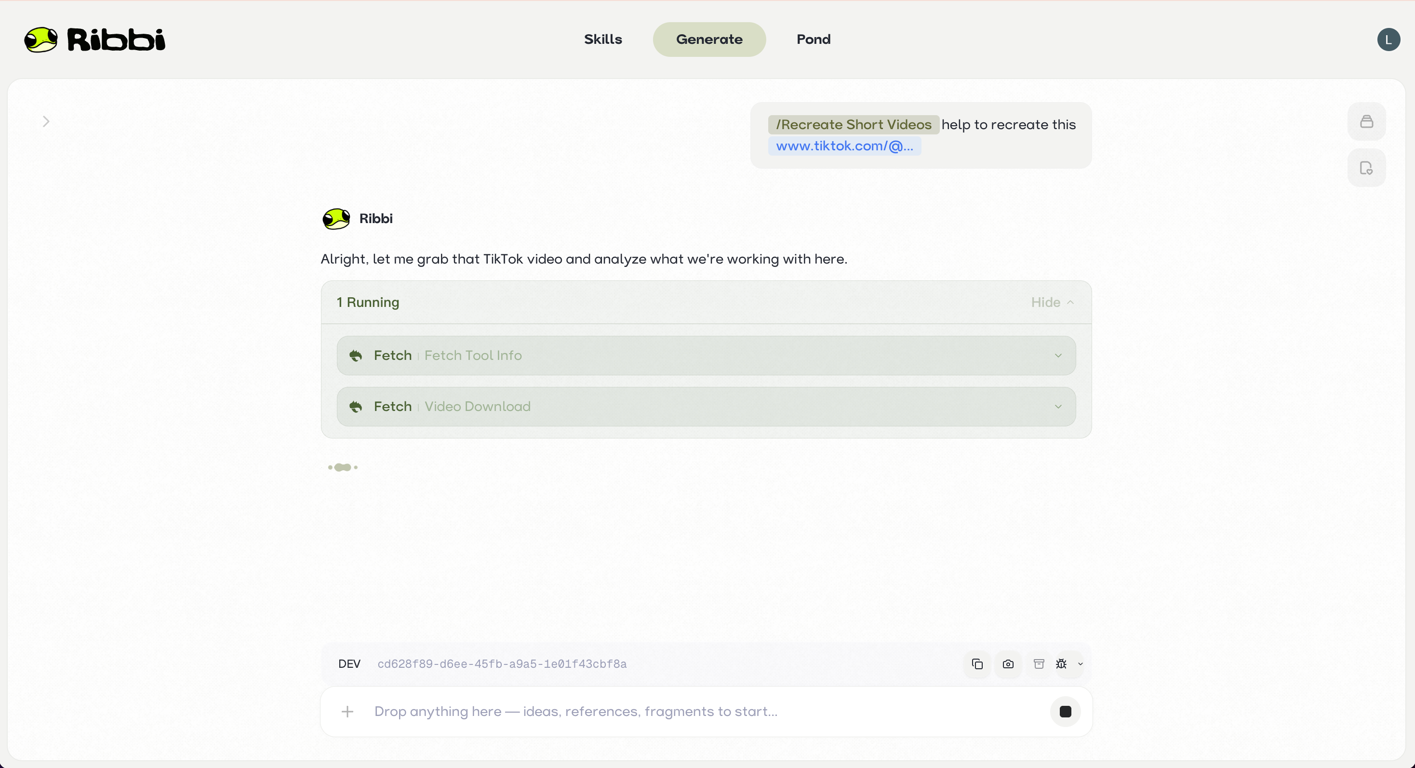Switch to the Skills tab
The image size is (1415, 768).
pyautogui.click(x=602, y=40)
